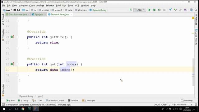The height and width of the screenshot is (112, 199).
Task: Run App with coverage icon
Action: click(159, 10)
